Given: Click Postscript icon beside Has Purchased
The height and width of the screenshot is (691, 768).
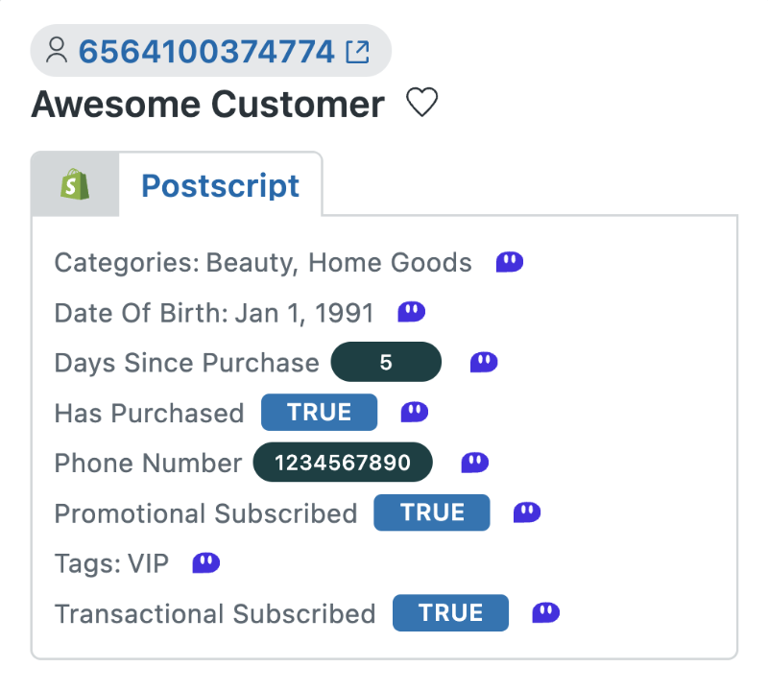Looking at the screenshot, I should pos(415,413).
